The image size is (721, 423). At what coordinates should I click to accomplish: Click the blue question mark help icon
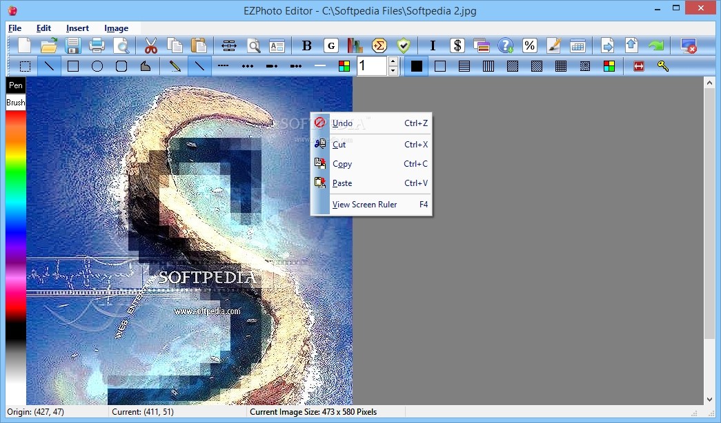pos(505,45)
